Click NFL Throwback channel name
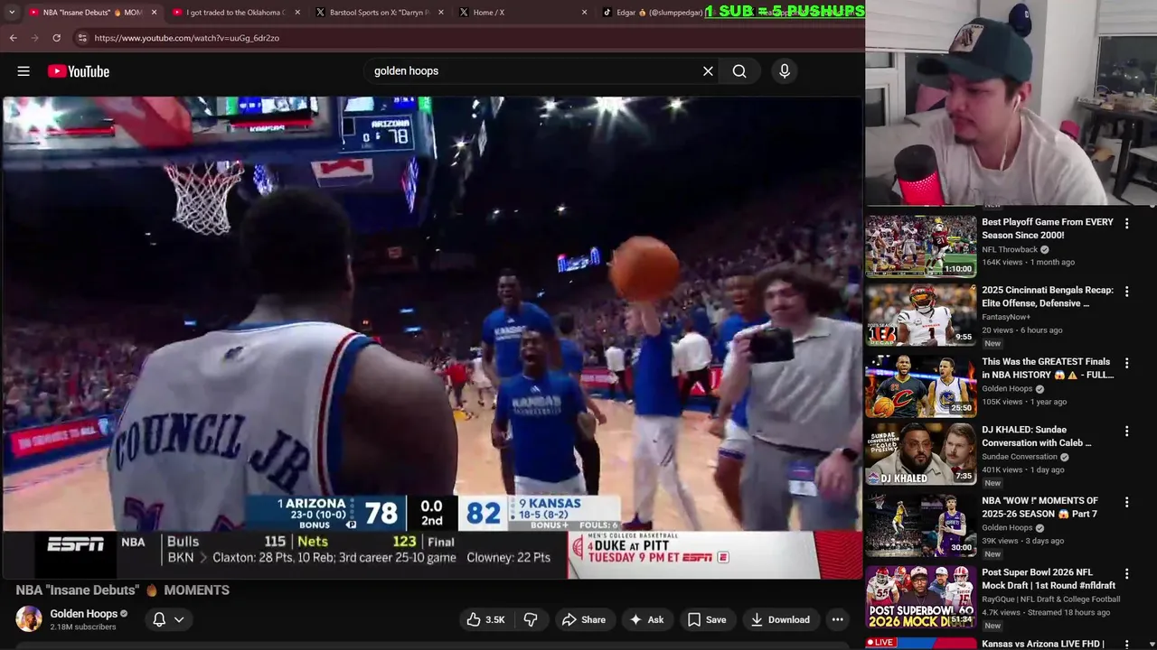This screenshot has height=650, width=1157. click(x=1010, y=249)
